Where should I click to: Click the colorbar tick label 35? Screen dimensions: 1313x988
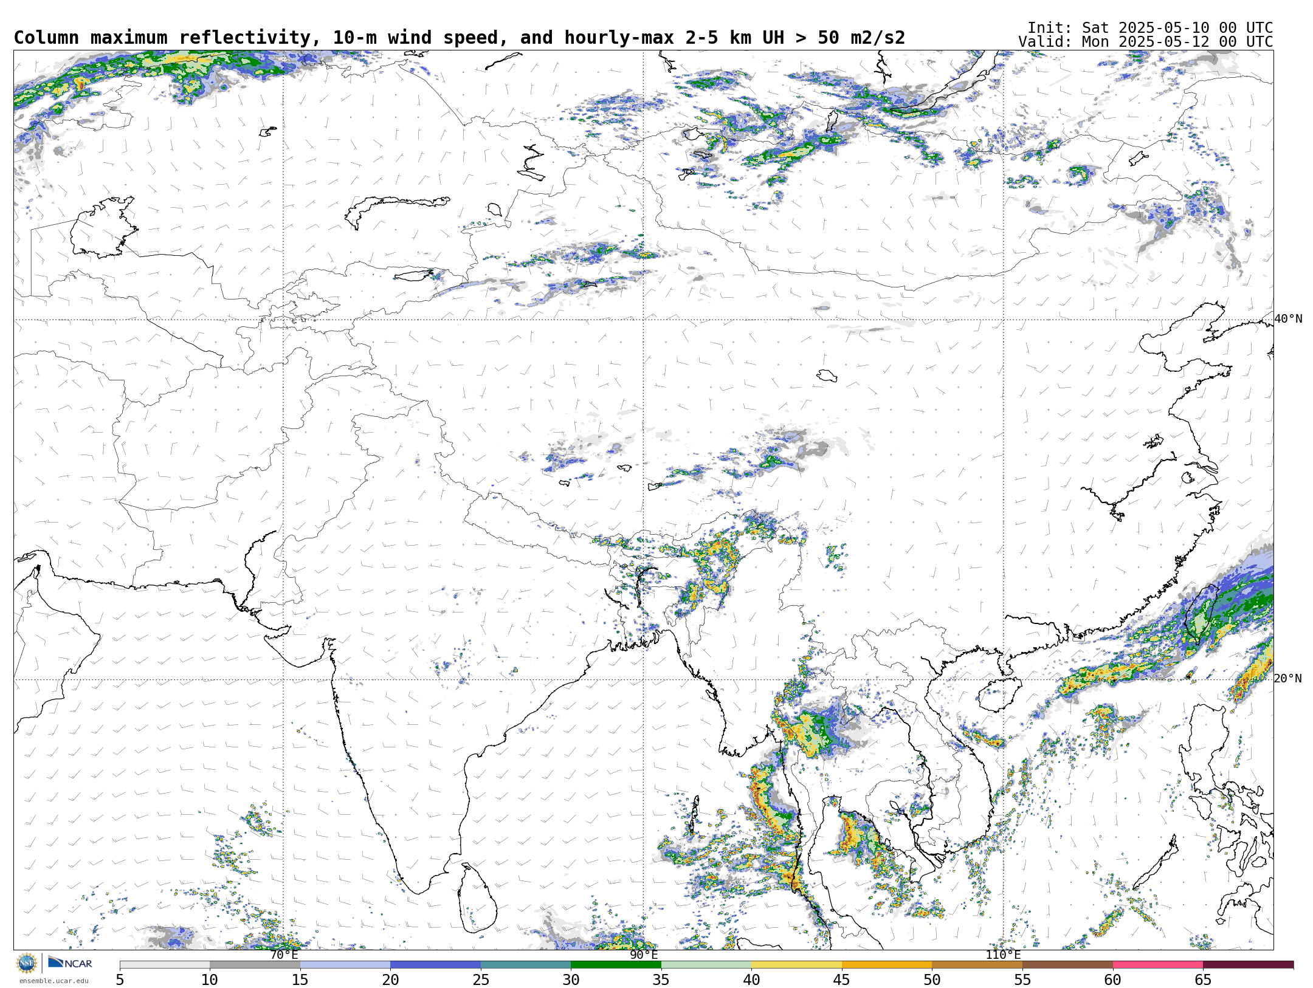click(661, 980)
